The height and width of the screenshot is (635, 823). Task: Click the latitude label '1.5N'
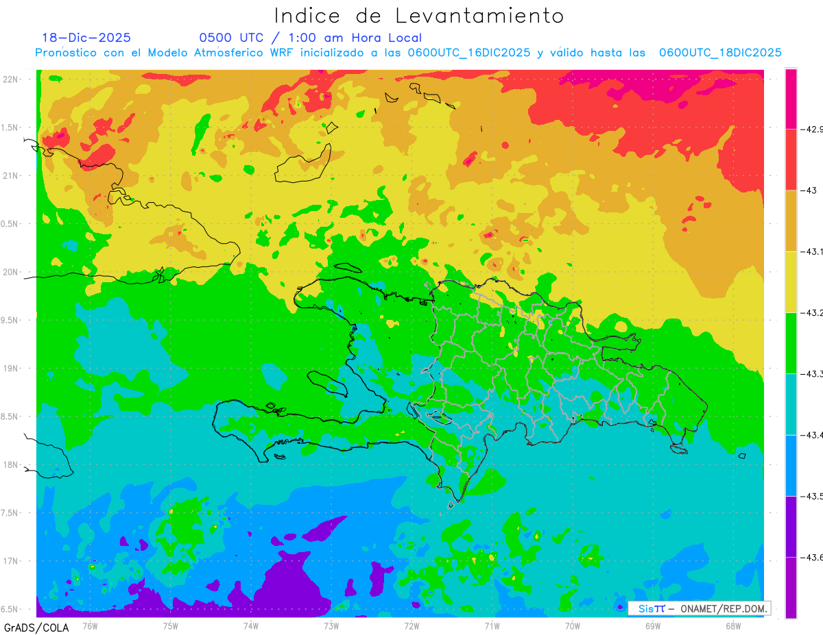click(10, 127)
